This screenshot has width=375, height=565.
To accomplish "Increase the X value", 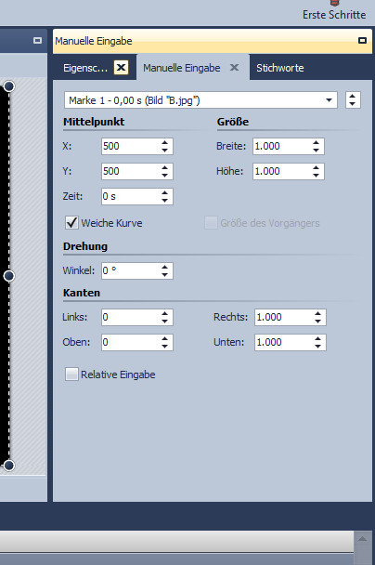I will pyautogui.click(x=165, y=142).
